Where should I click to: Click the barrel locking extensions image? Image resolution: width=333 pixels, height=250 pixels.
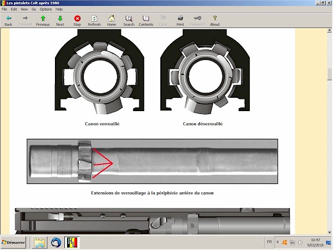(x=152, y=162)
